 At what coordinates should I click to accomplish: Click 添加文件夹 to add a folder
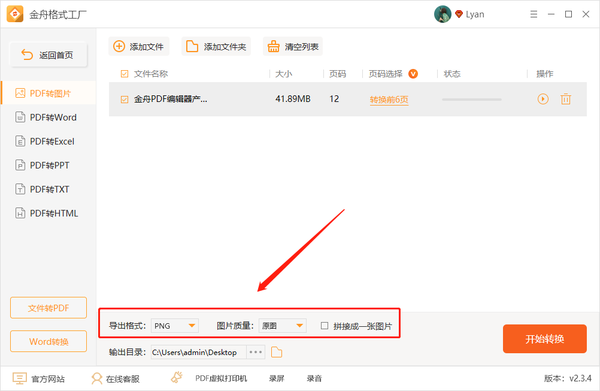[x=216, y=46]
